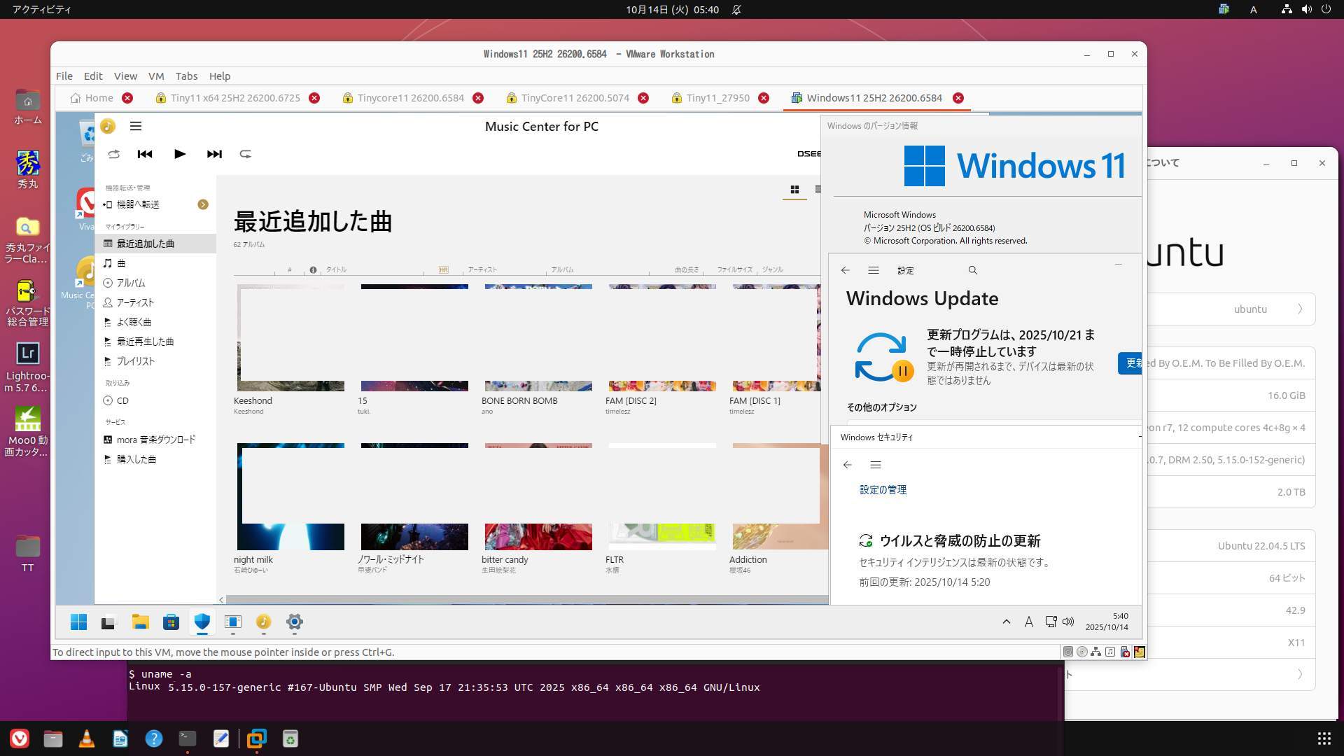Open the VM menu in VMware

pyautogui.click(x=155, y=76)
